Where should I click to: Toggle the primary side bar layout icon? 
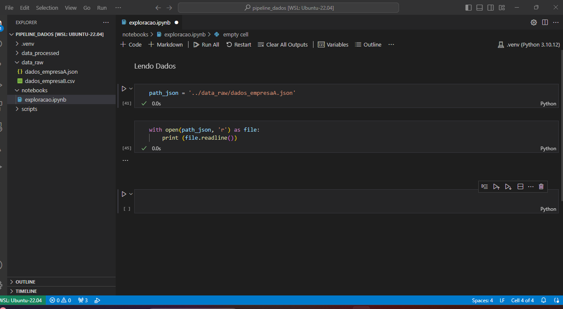469,8
